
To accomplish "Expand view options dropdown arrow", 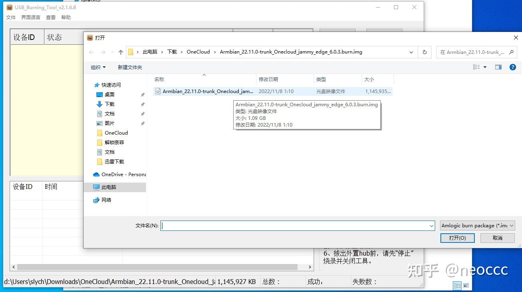I will 485,67.
